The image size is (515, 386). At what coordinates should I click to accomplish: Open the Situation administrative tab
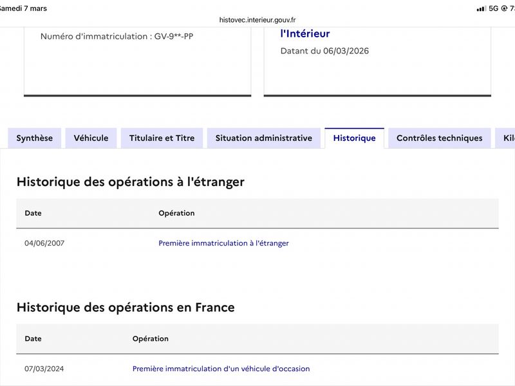point(263,138)
